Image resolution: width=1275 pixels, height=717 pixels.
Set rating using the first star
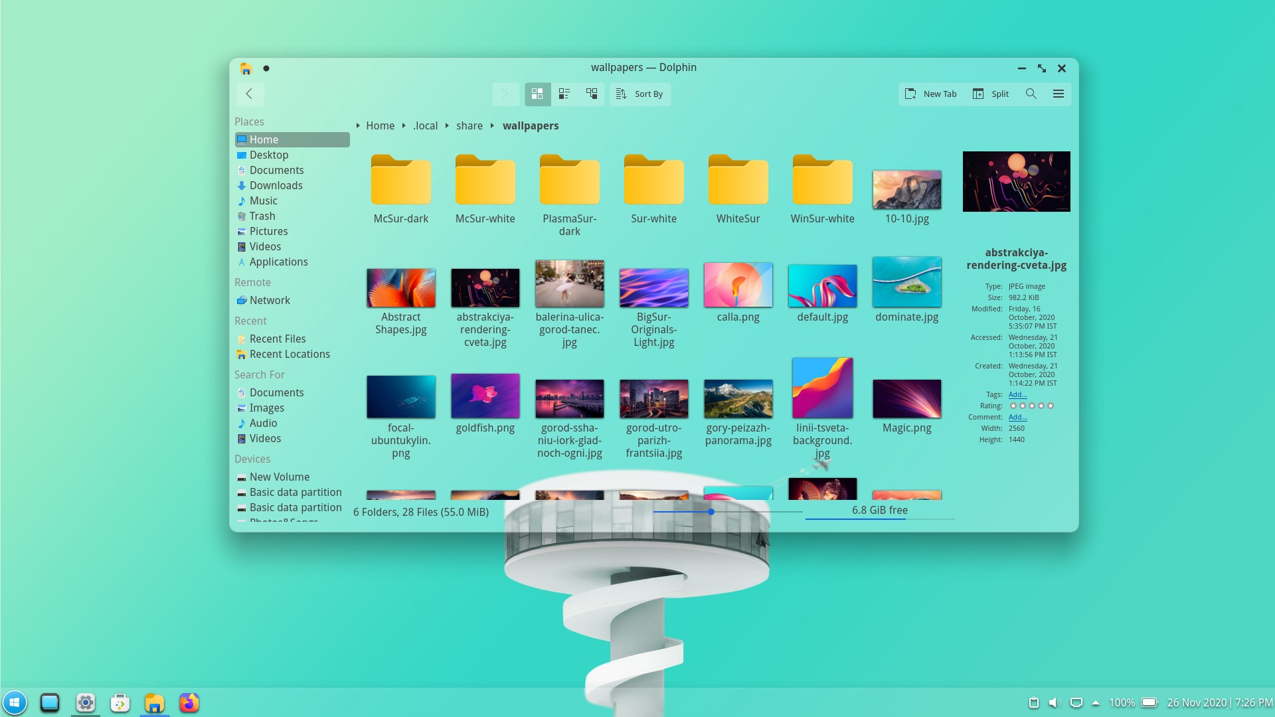(1013, 406)
